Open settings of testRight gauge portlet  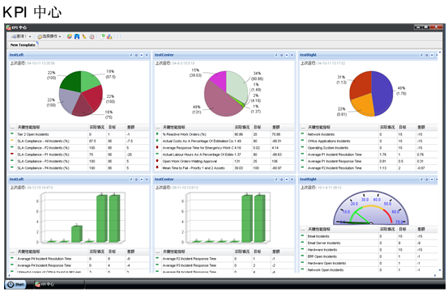(427, 180)
